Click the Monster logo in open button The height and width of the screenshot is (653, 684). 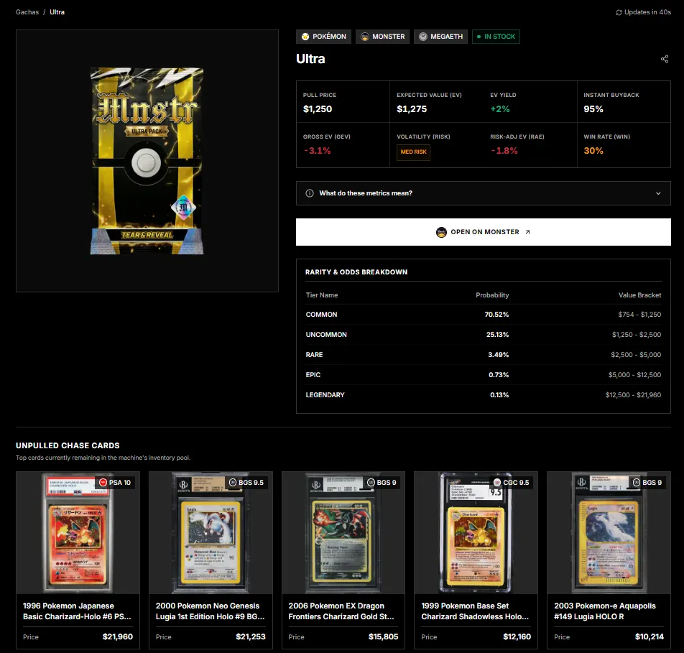coord(441,232)
